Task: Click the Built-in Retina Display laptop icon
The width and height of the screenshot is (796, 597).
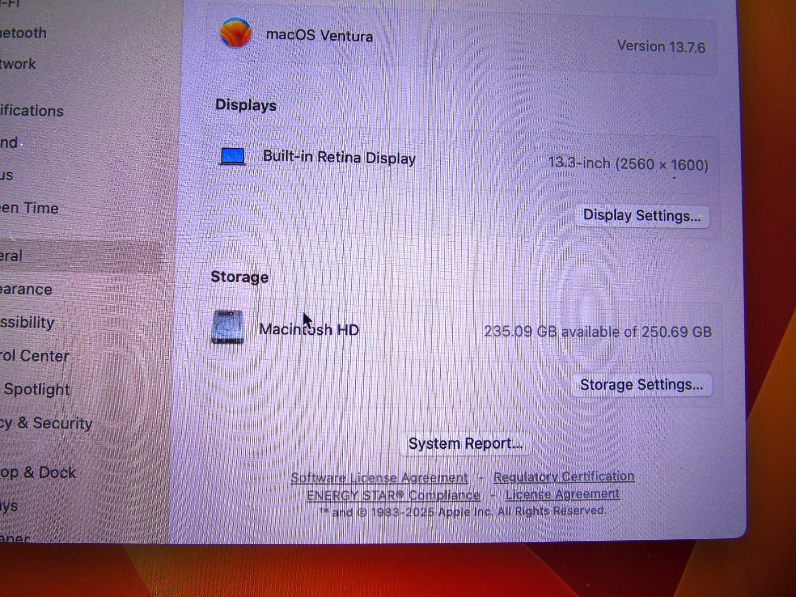Action: coord(232,156)
